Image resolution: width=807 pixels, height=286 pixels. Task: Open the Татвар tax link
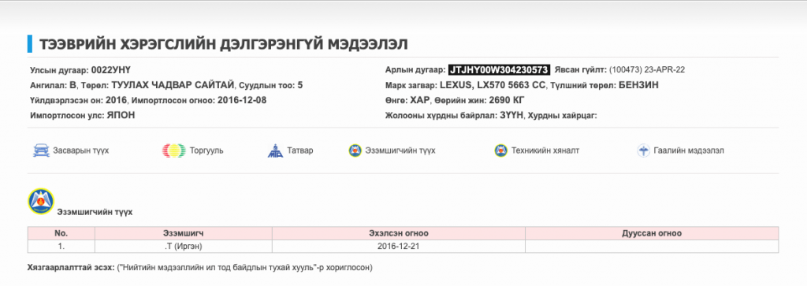click(x=300, y=150)
